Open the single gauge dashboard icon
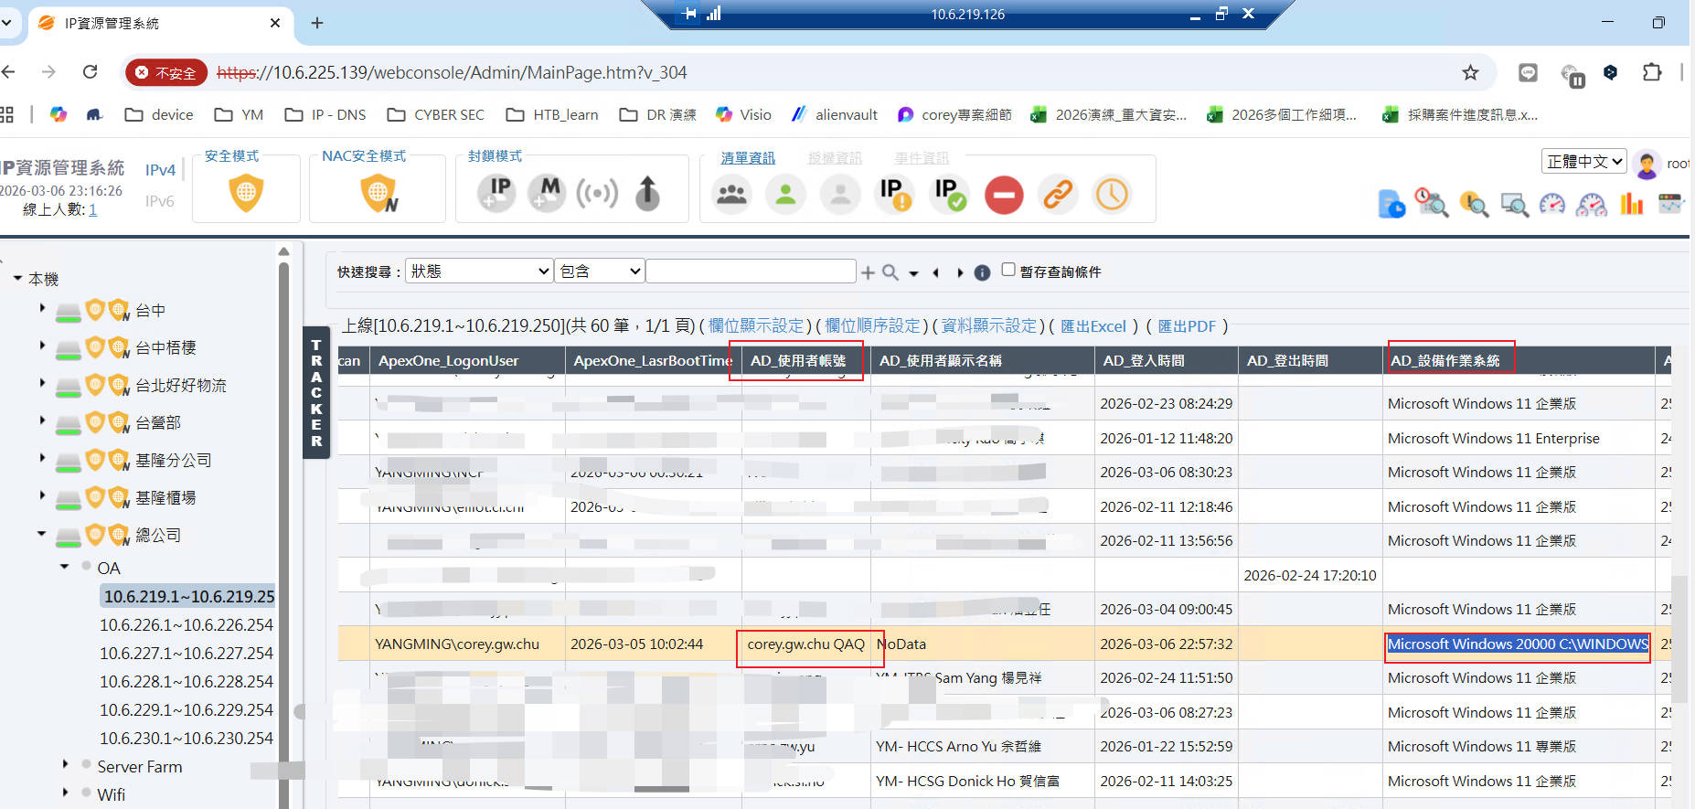Image resolution: width=1695 pixels, height=809 pixels. click(1552, 204)
